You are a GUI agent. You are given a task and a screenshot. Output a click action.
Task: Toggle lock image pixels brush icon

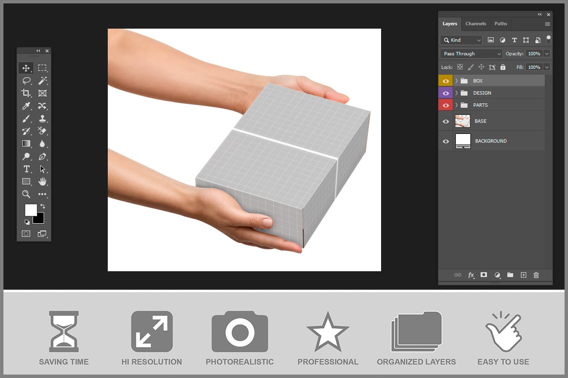470,67
